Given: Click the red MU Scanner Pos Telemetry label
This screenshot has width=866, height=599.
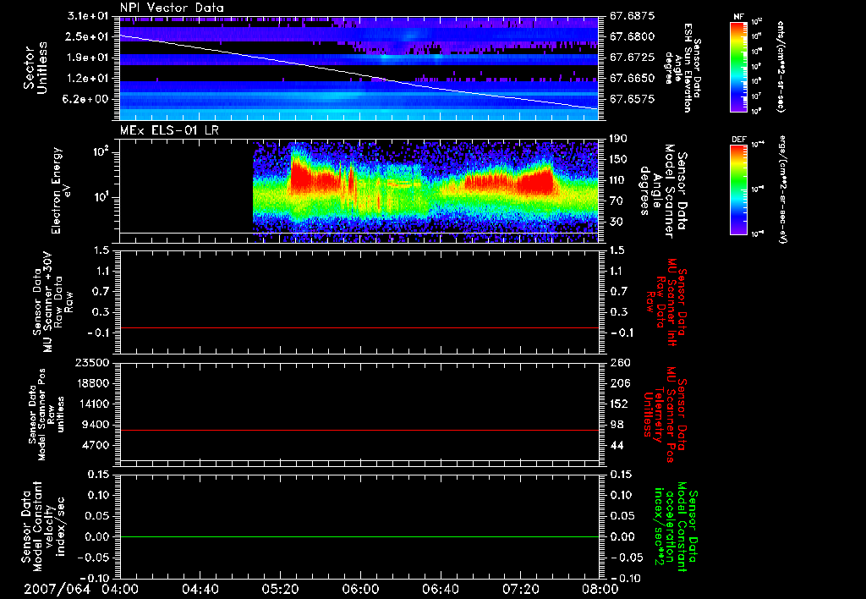Looking at the screenshot, I should point(665,415).
